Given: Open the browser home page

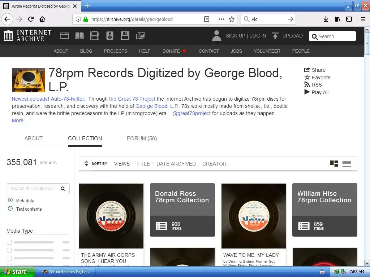Looking at the screenshot, I should coord(42,19).
